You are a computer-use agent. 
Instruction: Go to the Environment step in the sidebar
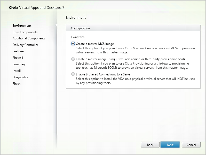[x=22, y=26]
